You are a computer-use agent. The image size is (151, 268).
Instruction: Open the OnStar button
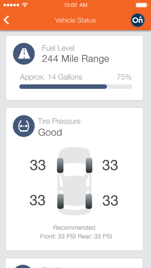click(x=138, y=20)
